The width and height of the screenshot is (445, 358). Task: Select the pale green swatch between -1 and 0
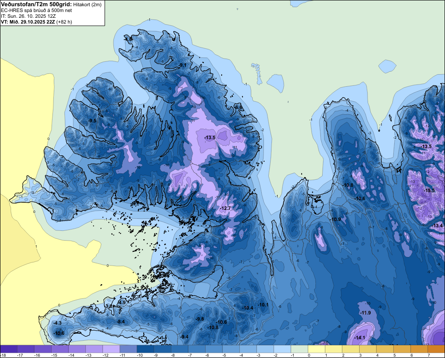click(299, 349)
